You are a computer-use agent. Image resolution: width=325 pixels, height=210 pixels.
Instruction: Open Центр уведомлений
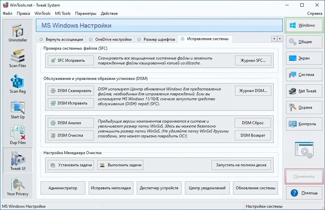coord(207,188)
